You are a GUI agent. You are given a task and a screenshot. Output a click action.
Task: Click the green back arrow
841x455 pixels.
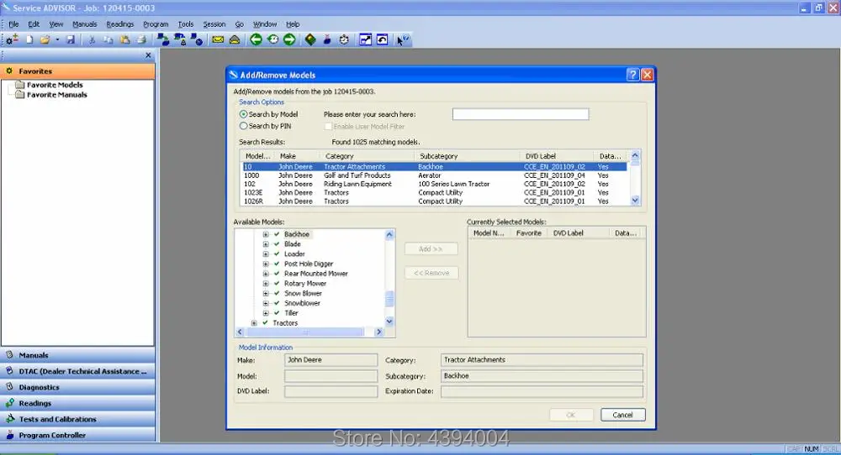tap(256, 39)
